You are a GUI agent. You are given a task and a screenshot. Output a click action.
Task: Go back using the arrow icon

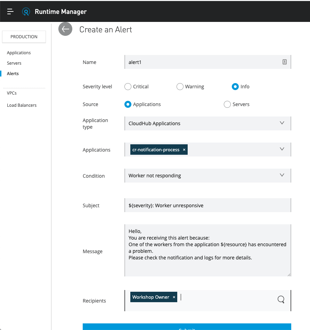click(x=65, y=29)
